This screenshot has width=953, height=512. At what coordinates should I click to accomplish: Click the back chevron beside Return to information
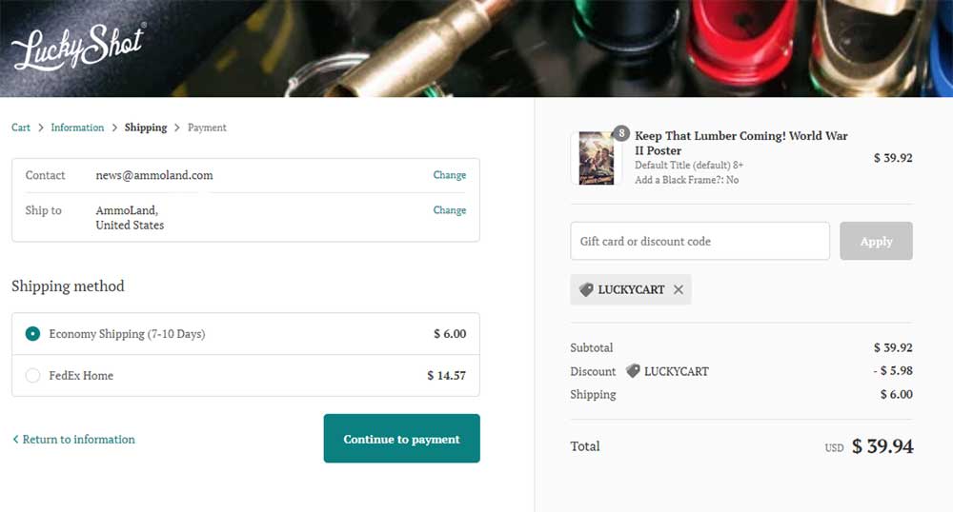pyautogui.click(x=15, y=440)
